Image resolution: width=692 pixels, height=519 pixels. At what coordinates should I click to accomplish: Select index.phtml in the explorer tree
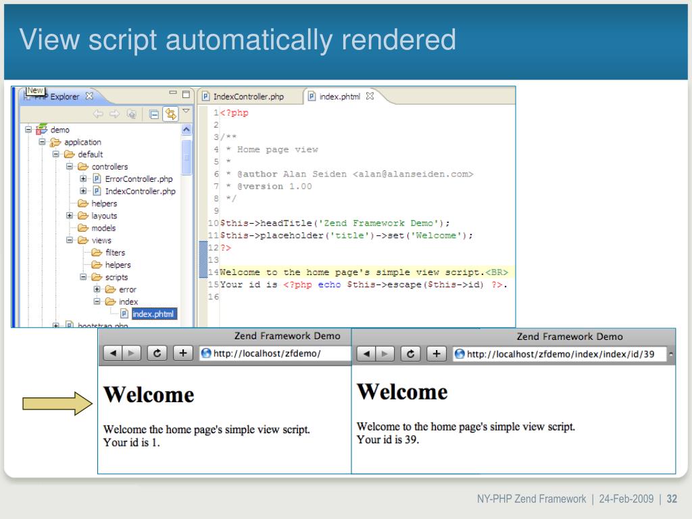coord(154,314)
